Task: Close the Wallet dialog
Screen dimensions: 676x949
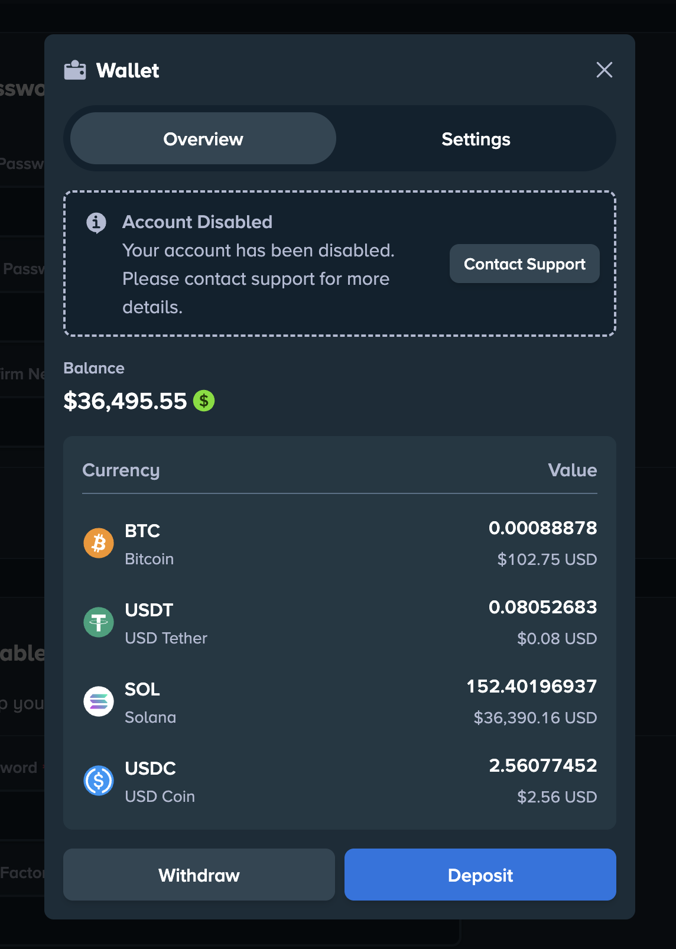Action: coord(604,70)
